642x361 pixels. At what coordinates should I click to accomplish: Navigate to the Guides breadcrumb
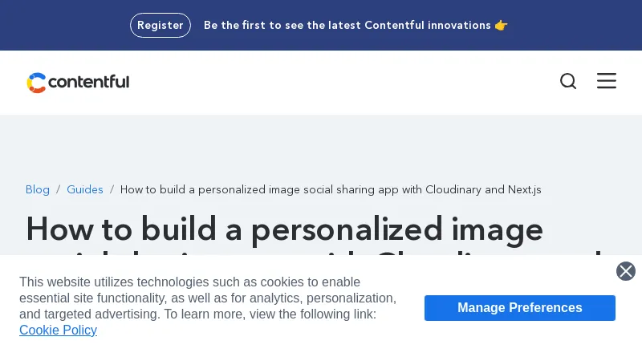(x=85, y=189)
